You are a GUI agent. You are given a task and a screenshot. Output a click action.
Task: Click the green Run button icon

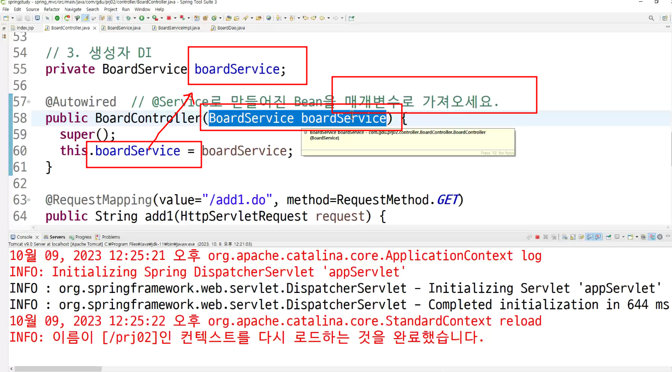pyautogui.click(x=142, y=18)
